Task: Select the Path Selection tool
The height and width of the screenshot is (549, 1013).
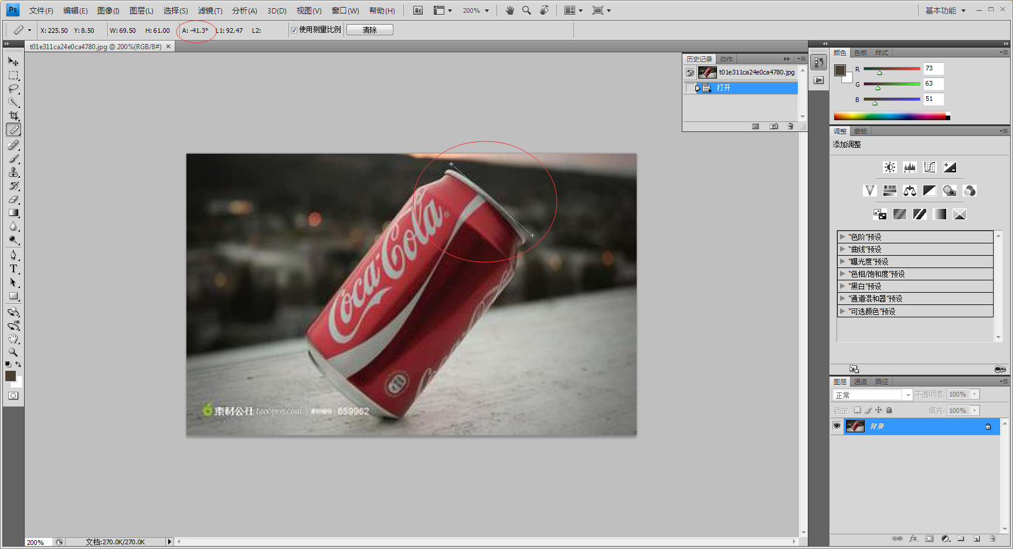Action: [13, 283]
